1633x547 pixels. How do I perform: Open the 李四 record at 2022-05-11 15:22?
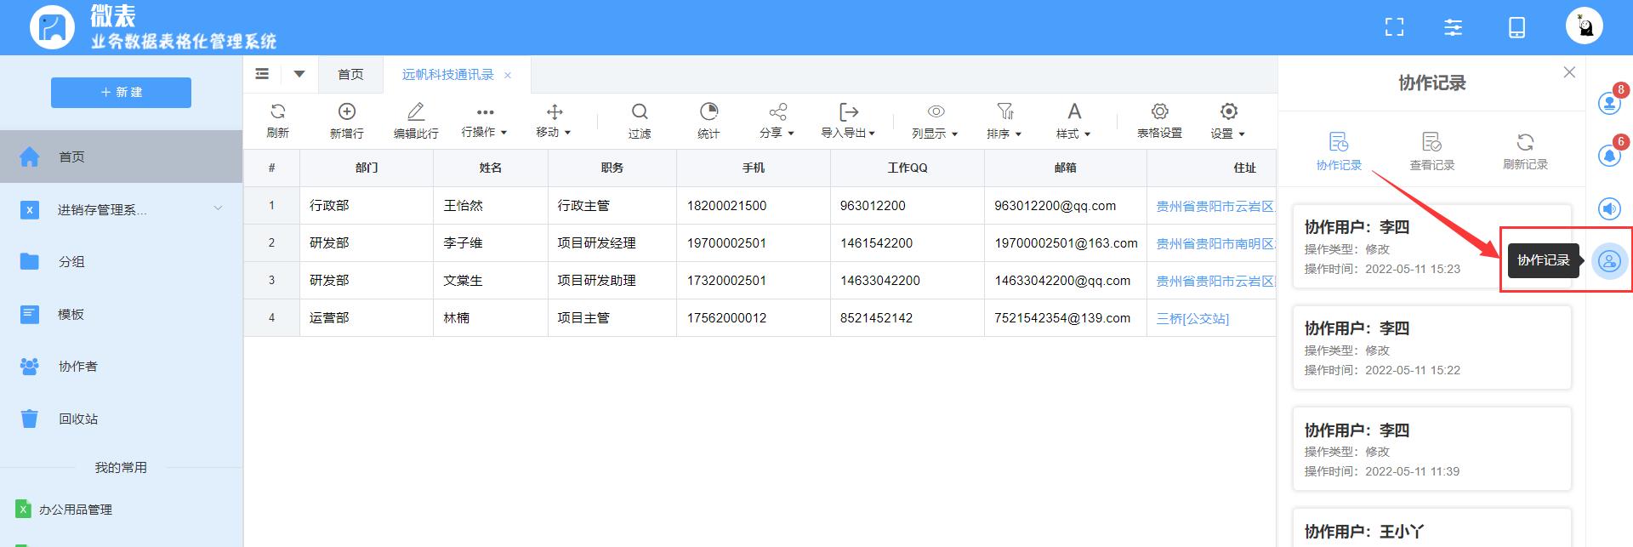click(1431, 348)
